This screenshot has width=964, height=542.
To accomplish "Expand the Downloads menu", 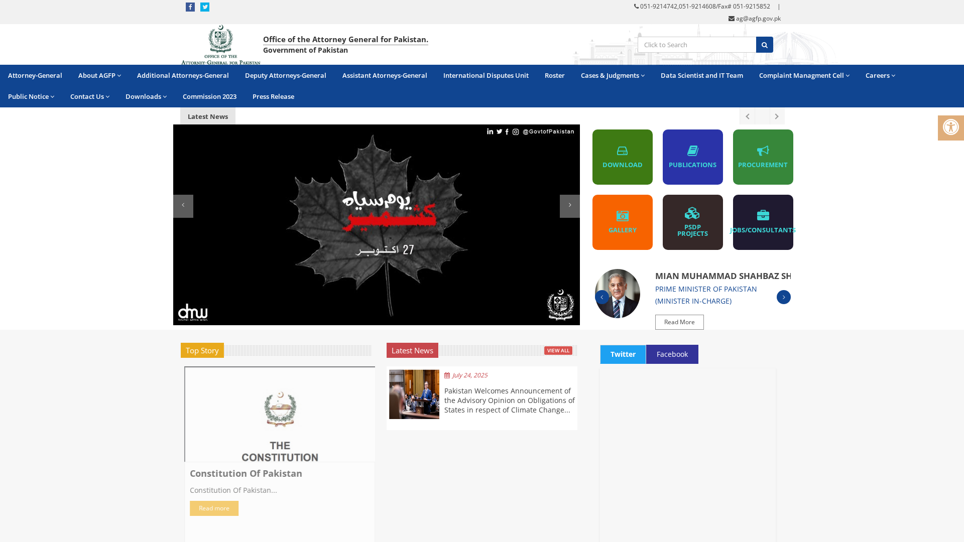I will tap(146, 96).
